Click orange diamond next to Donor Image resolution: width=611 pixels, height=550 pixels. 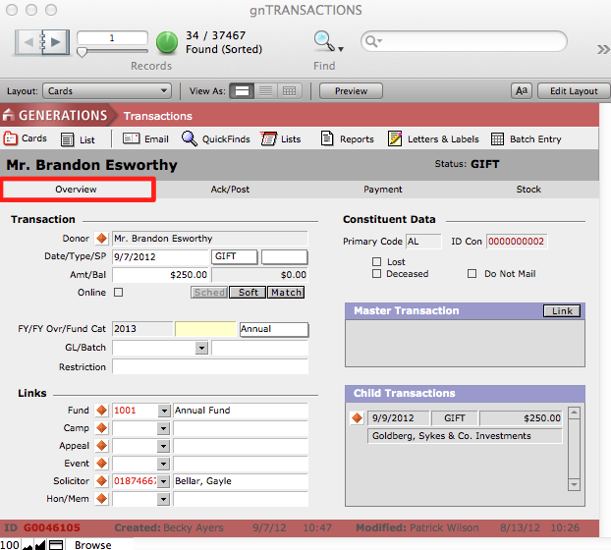pyautogui.click(x=101, y=239)
